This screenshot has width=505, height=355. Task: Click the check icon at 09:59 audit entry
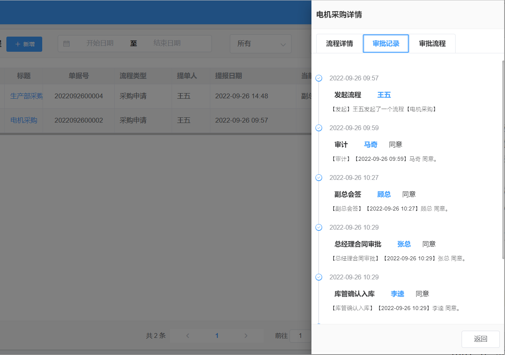(x=319, y=128)
